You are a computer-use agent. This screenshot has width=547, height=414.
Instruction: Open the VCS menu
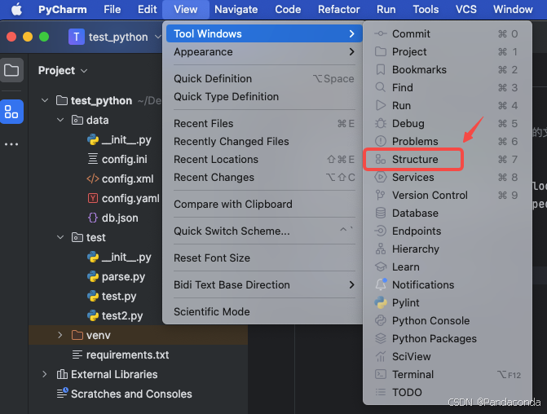coord(466,10)
